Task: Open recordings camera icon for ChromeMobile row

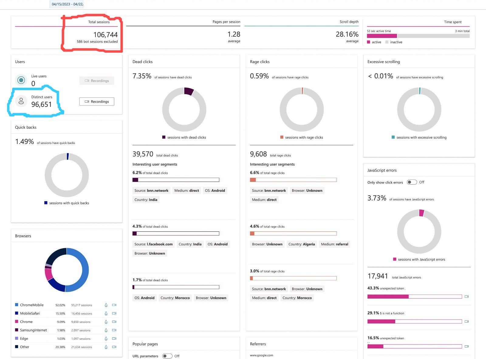Action: point(114,305)
